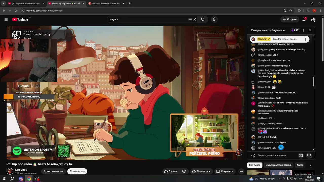The height and width of the screenshot is (182, 324).
Task: Open YouTube notifications bell
Action: click(304, 19)
